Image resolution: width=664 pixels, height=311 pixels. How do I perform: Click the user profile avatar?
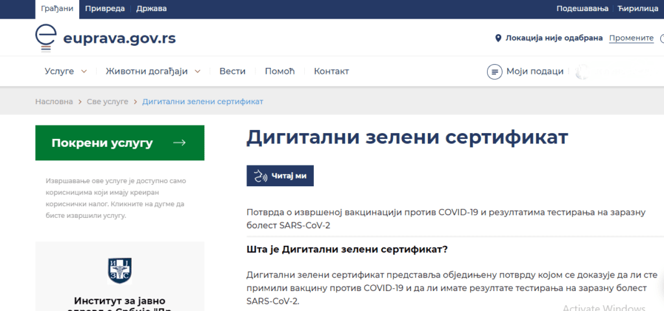click(x=582, y=71)
